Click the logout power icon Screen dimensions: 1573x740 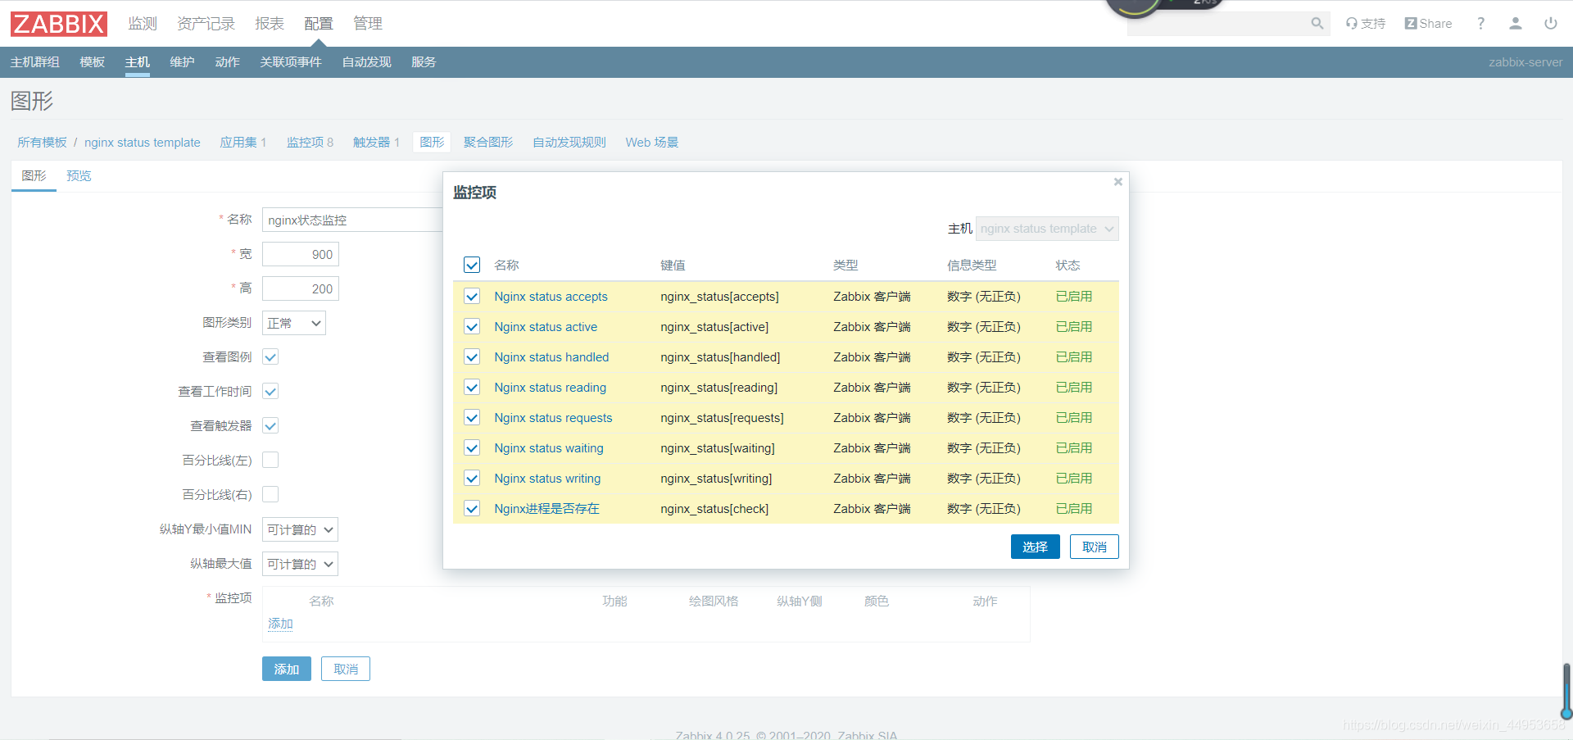coord(1551,24)
